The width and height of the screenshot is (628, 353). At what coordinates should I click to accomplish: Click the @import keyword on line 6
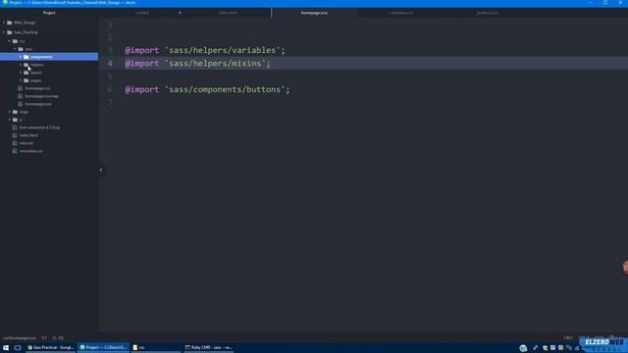point(141,89)
